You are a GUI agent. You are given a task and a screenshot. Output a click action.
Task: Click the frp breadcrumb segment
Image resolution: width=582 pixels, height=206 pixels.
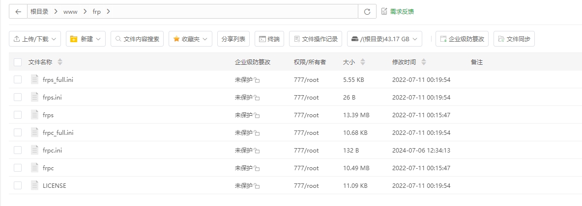[x=96, y=11]
